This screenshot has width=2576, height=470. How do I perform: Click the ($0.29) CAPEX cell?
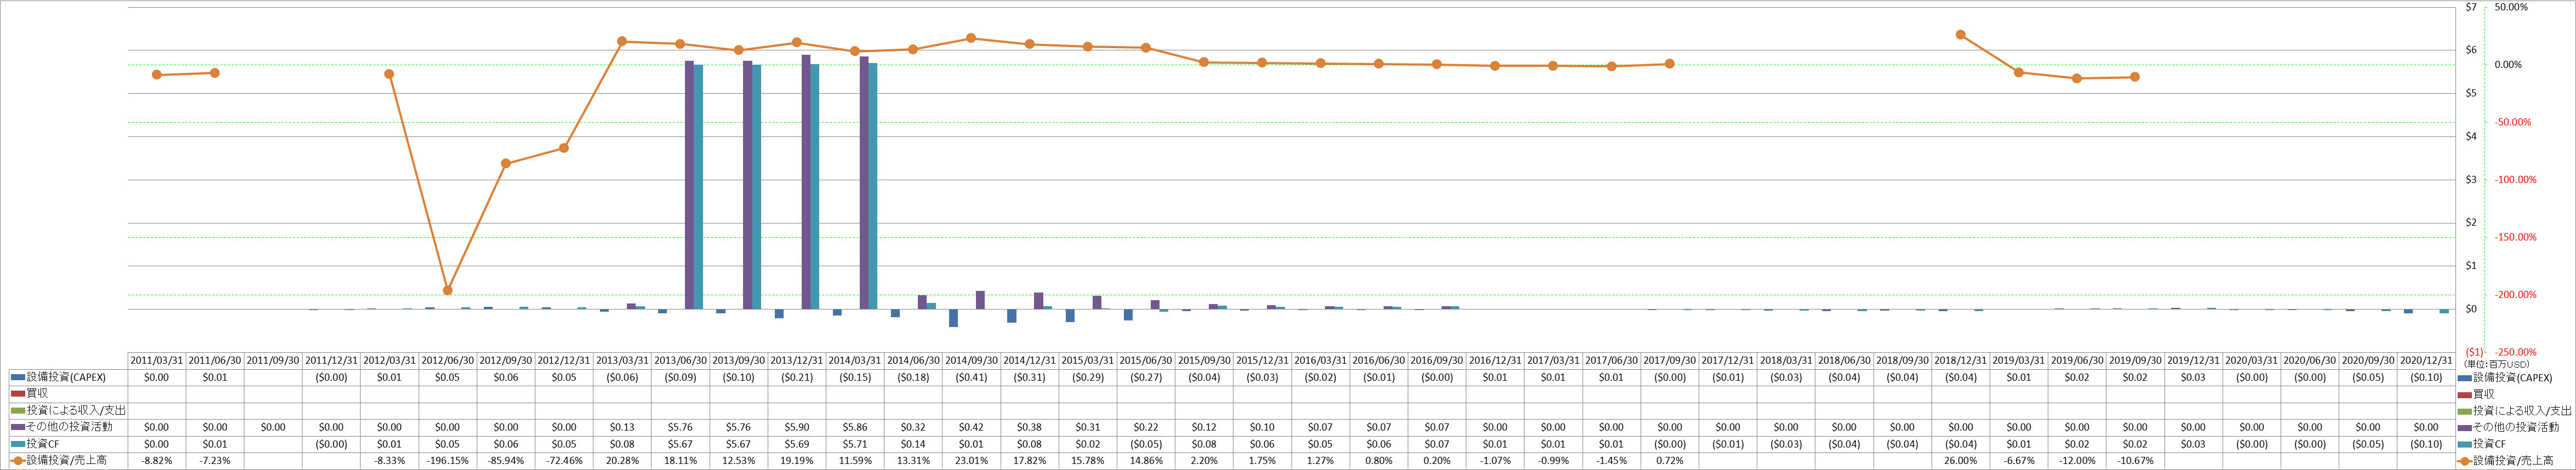(x=1088, y=378)
